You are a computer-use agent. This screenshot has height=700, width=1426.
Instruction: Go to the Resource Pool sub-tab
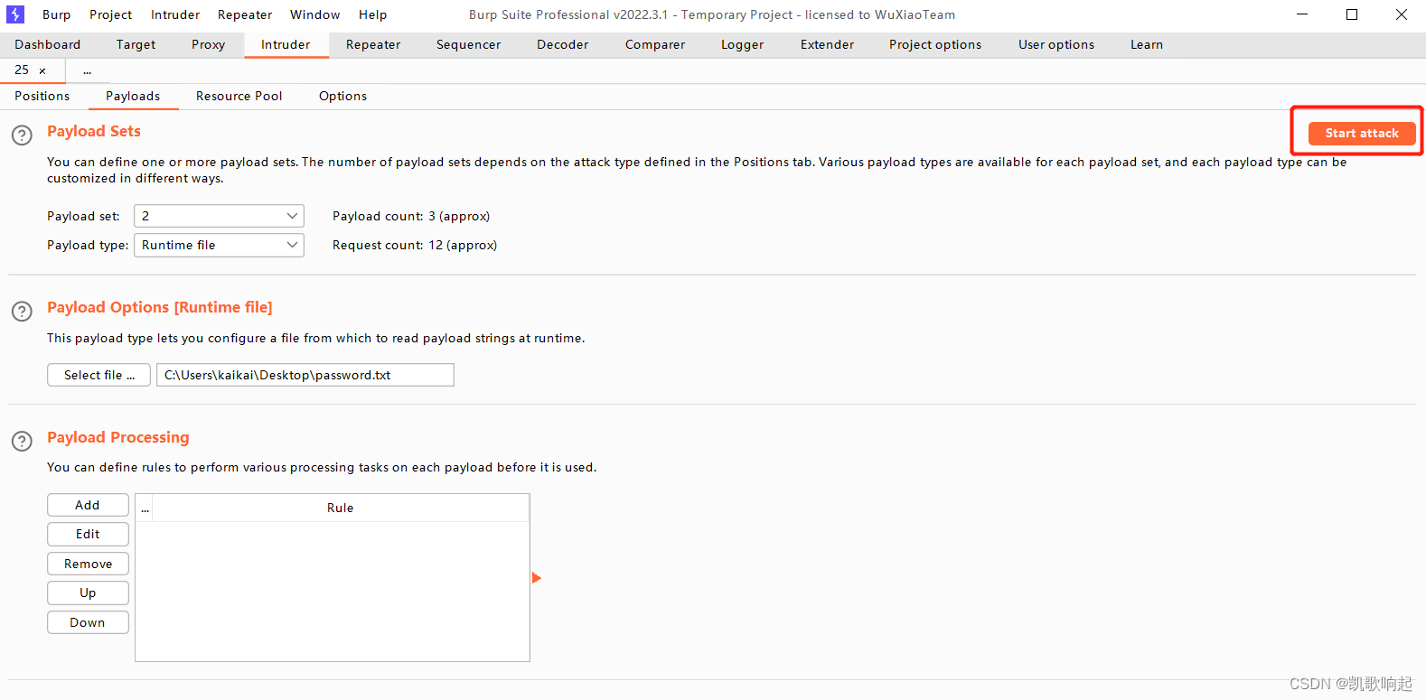tap(239, 96)
